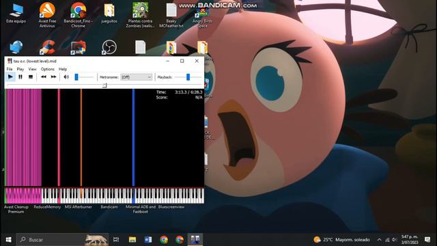The image size is (437, 246).
Task: Select Avast Cleanup Premium shortcut
Action: tap(16, 209)
